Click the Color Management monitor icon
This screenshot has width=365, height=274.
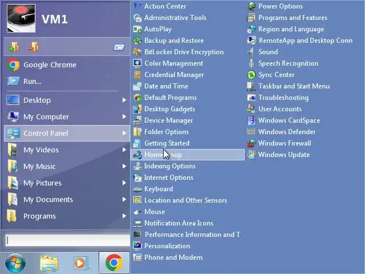(137, 63)
